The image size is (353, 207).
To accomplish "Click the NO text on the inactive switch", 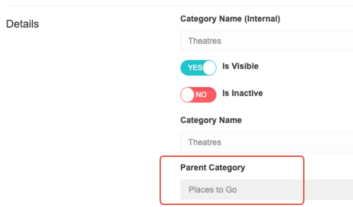I will tap(201, 95).
